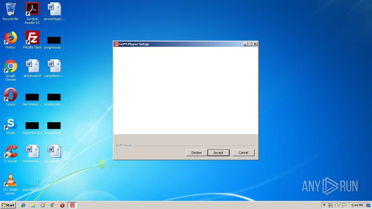This screenshot has height=209, width=372.
Task: Click the Show desktop strip
Action: (369, 205)
